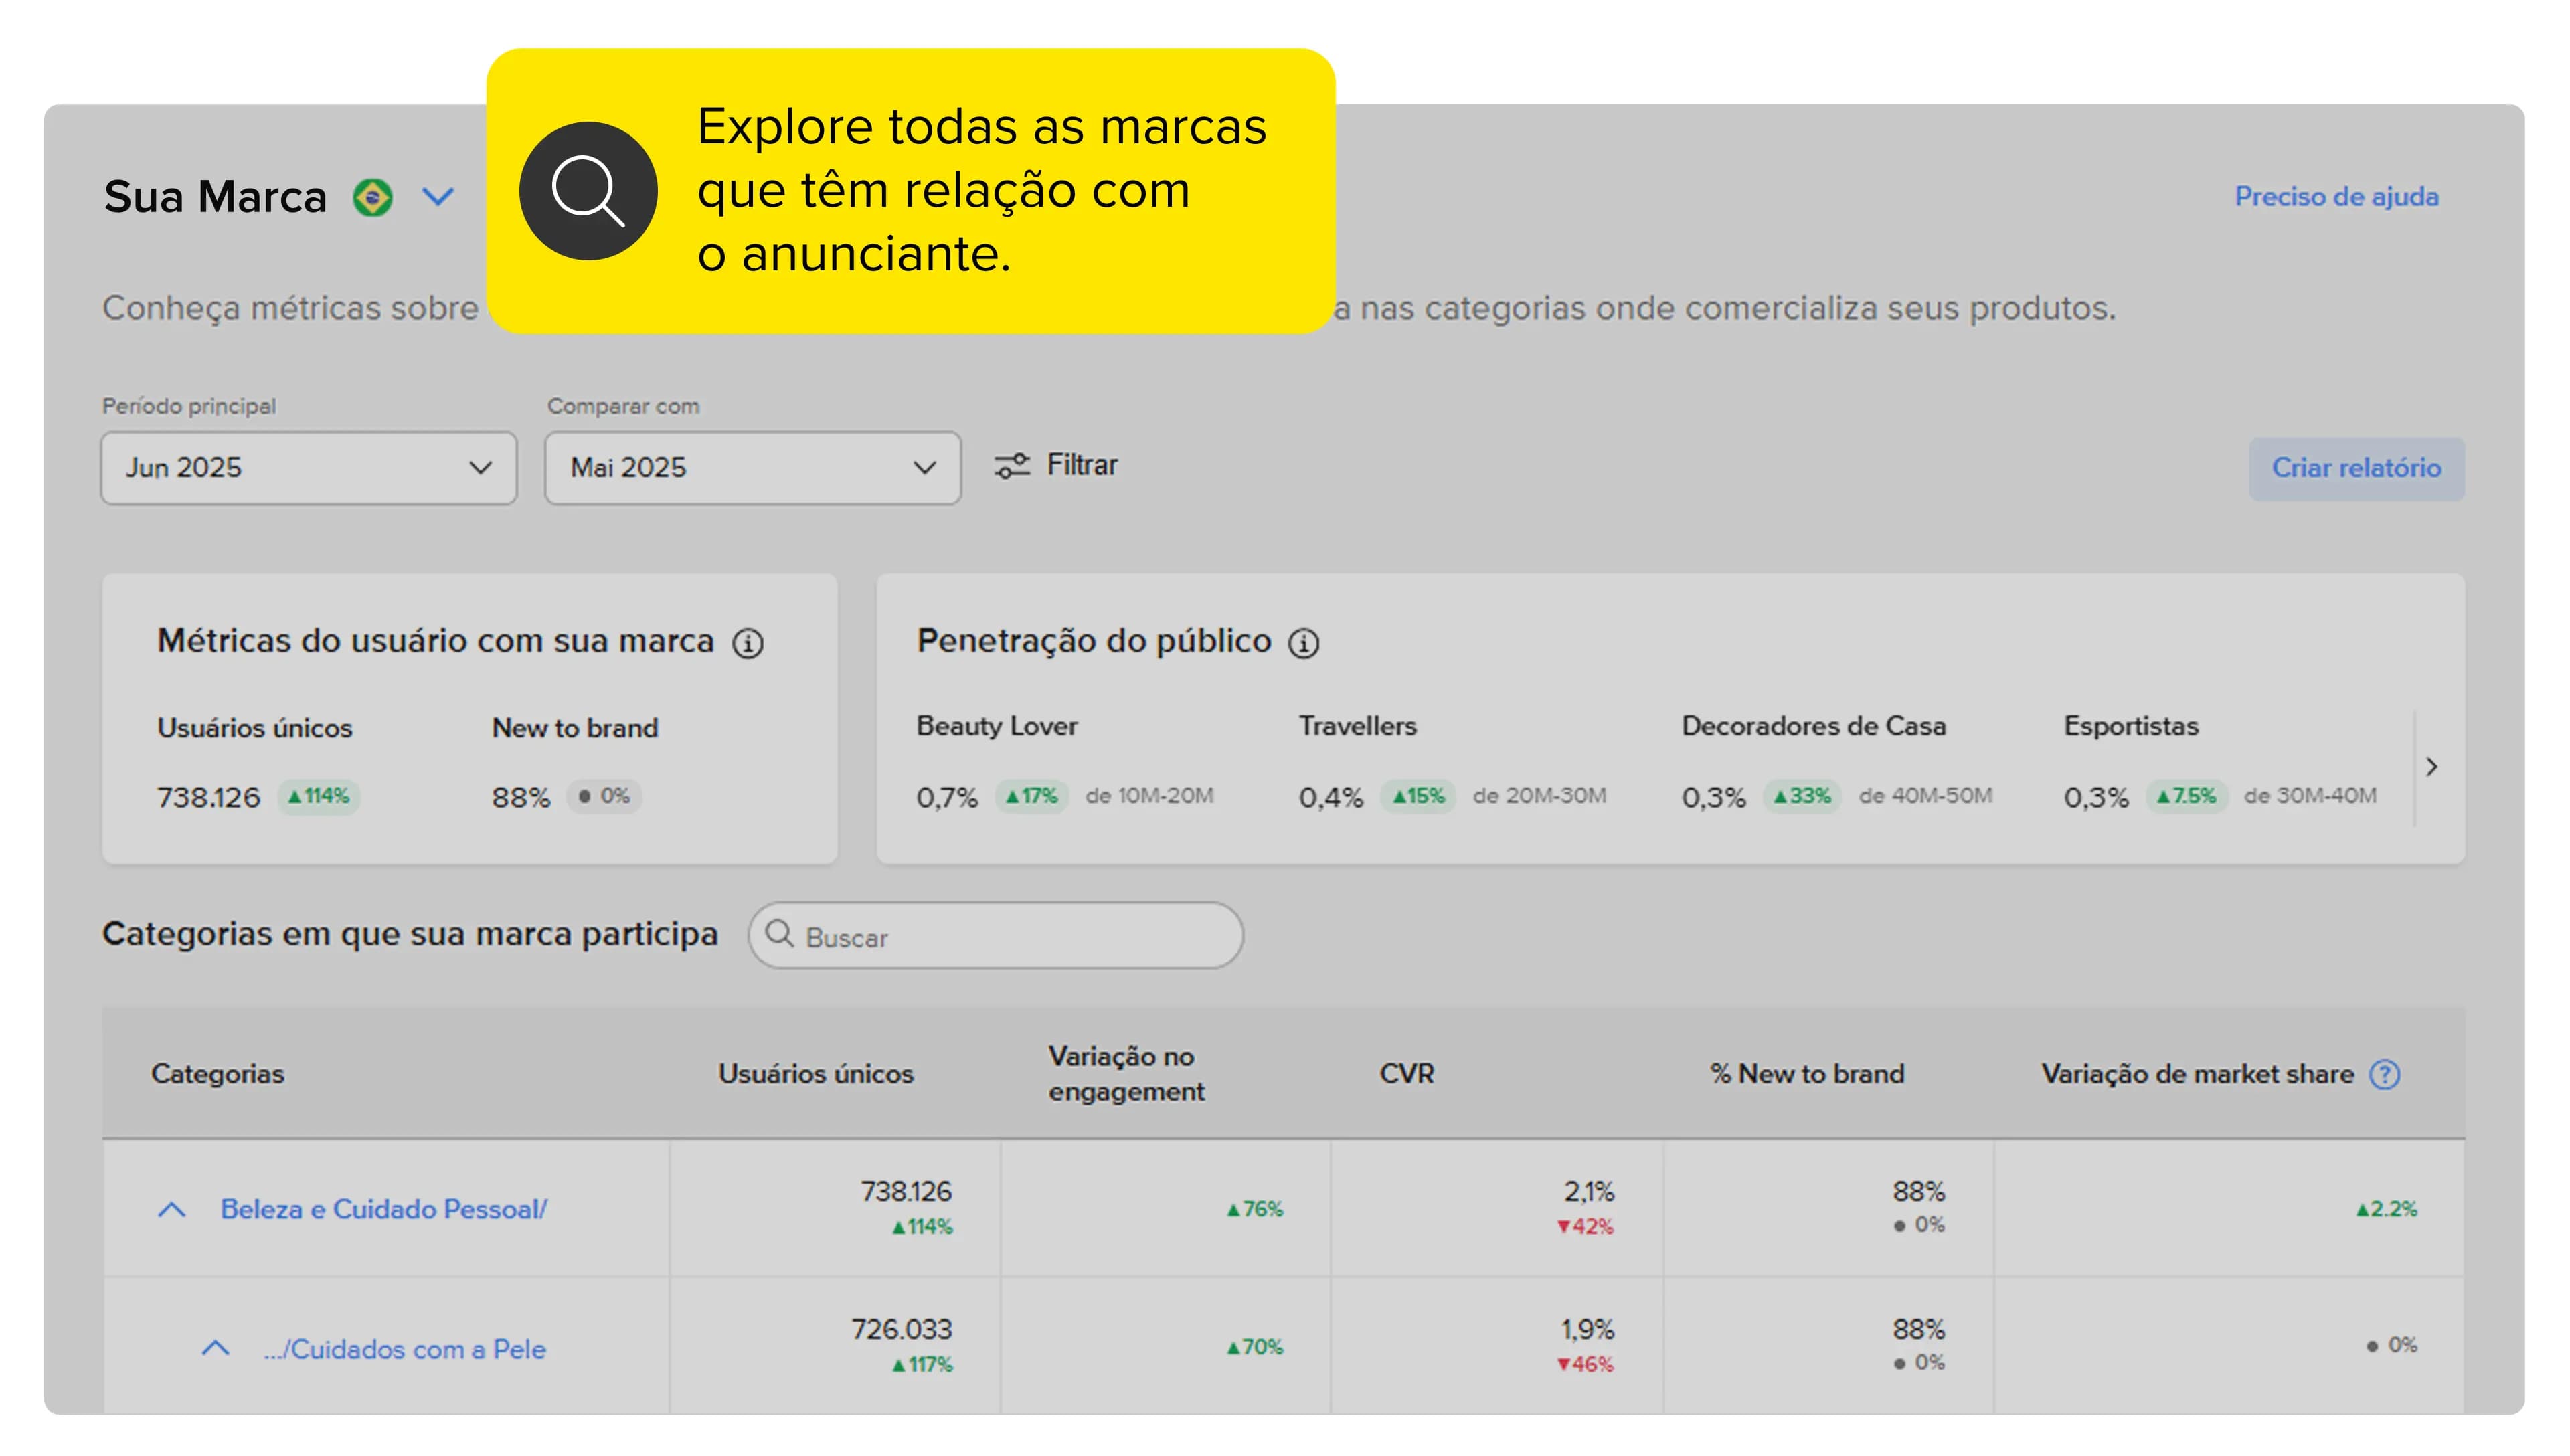Image resolution: width=2570 pixels, height=1456 pixels.
Task: Click the Travellers audience label
Action: coord(1357,726)
